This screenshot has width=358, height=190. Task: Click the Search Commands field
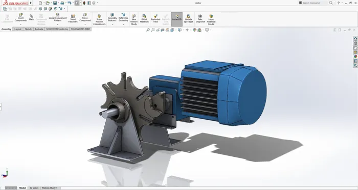click(315, 3)
